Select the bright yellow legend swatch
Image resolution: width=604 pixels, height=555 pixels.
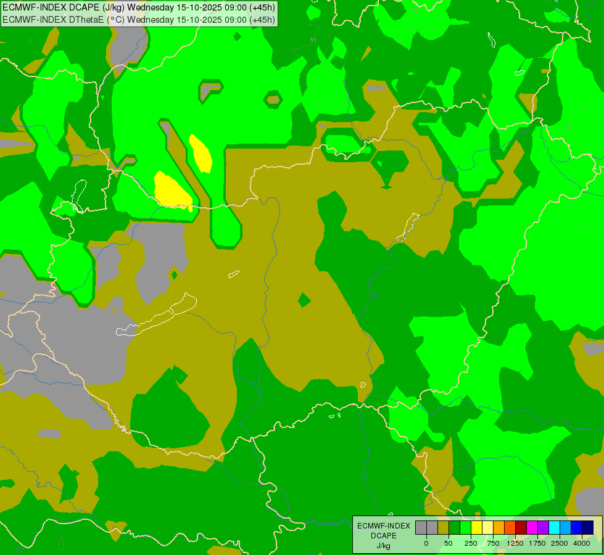coord(476,527)
